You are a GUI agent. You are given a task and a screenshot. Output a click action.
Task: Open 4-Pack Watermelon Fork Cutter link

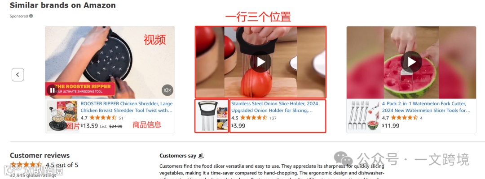pos(426,107)
